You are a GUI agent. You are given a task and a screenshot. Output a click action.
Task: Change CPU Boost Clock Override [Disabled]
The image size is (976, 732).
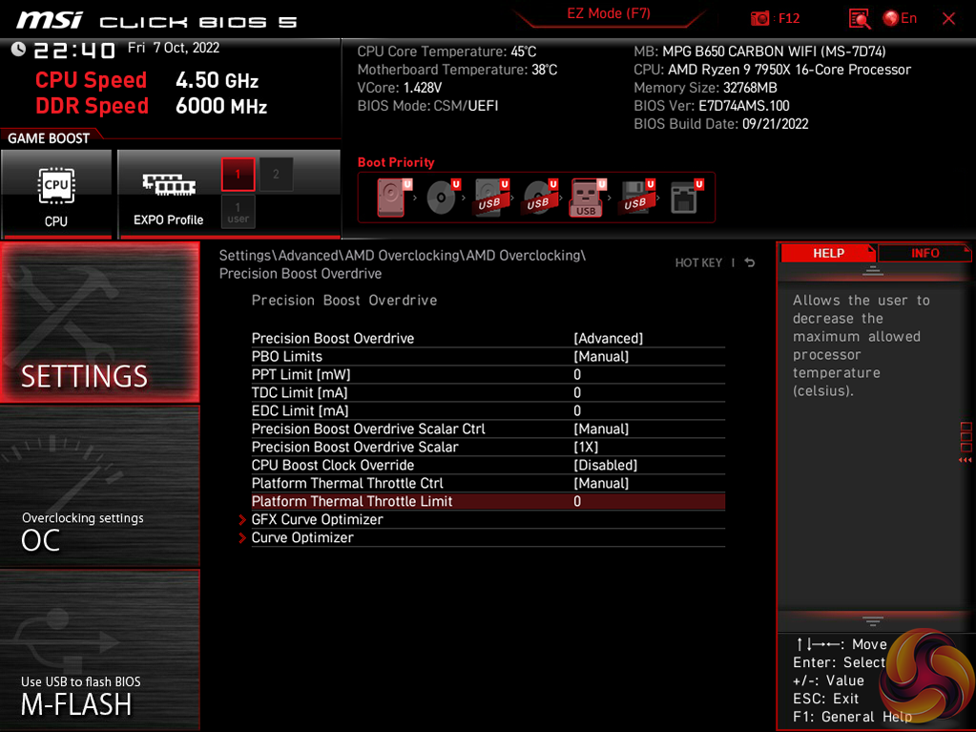click(488, 465)
